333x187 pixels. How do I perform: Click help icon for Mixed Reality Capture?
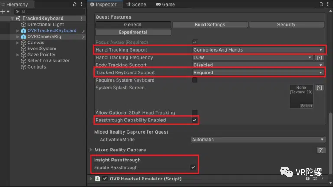coord(321,150)
